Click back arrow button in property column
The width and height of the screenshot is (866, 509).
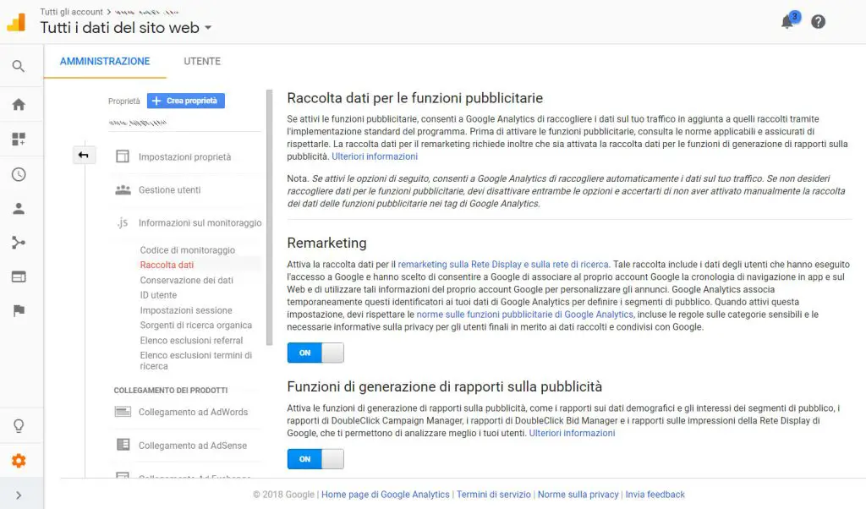click(x=84, y=155)
